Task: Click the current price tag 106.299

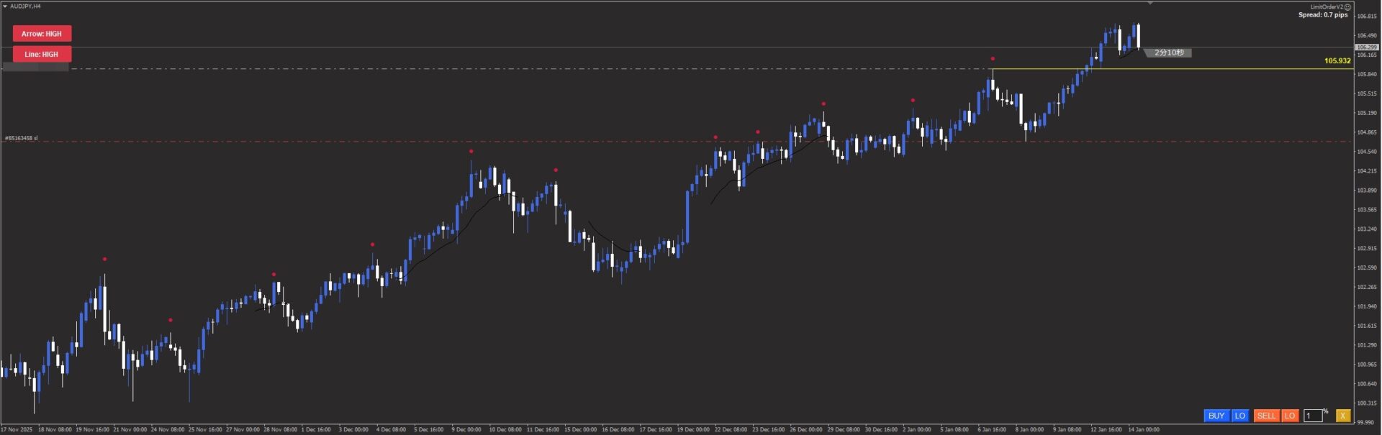Action: (1366, 47)
